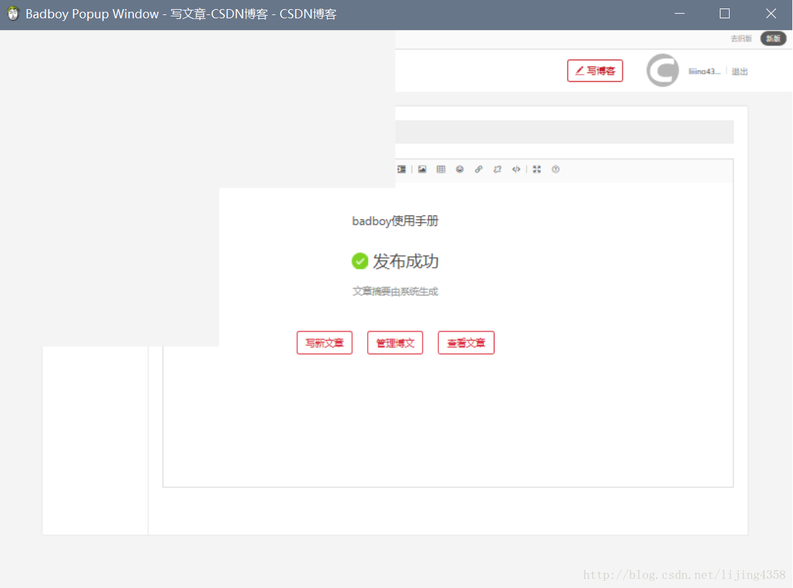Click the 查看文章 button
793x588 pixels.
coord(466,343)
